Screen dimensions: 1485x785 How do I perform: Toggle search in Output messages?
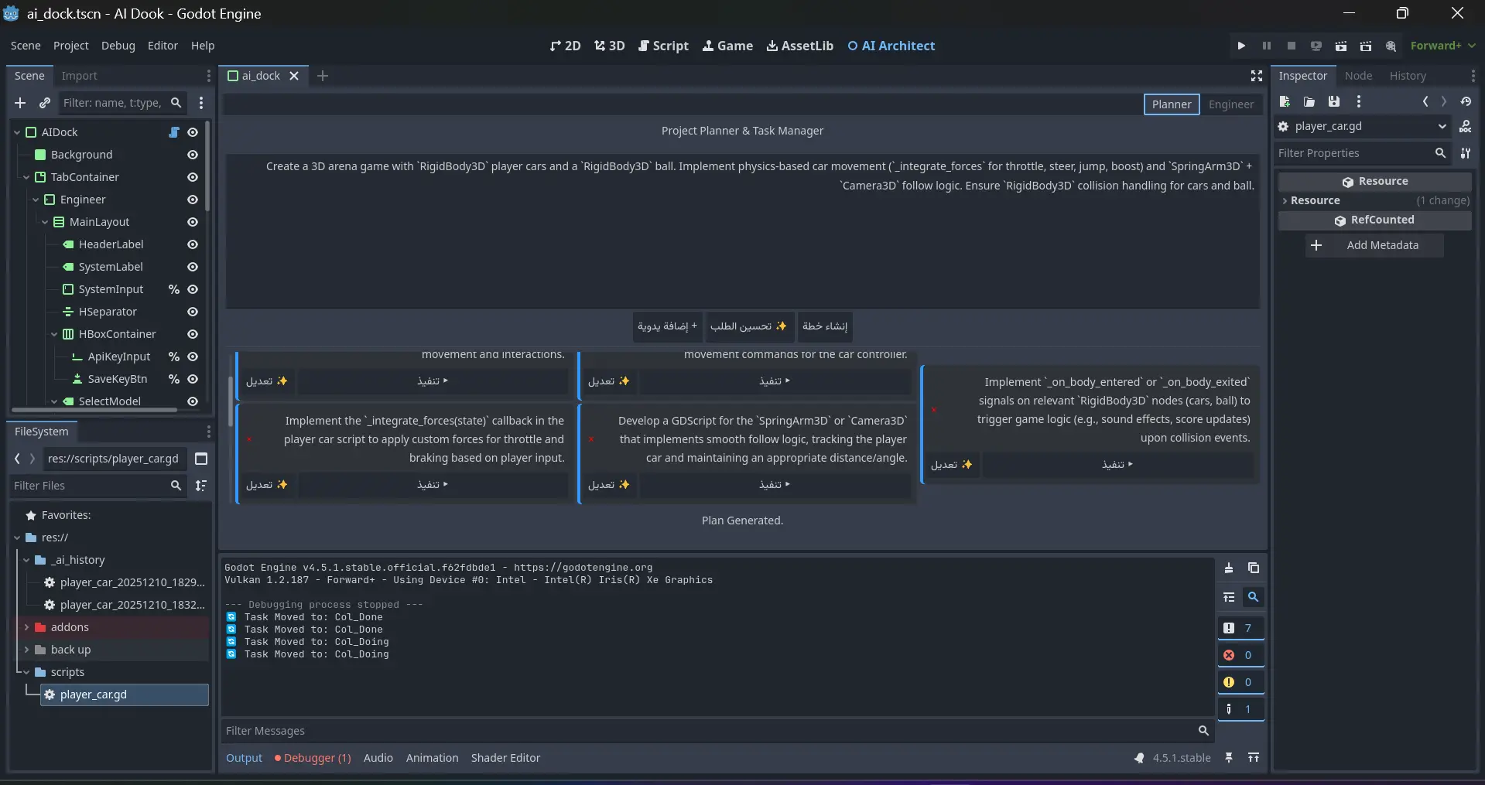(x=1253, y=597)
